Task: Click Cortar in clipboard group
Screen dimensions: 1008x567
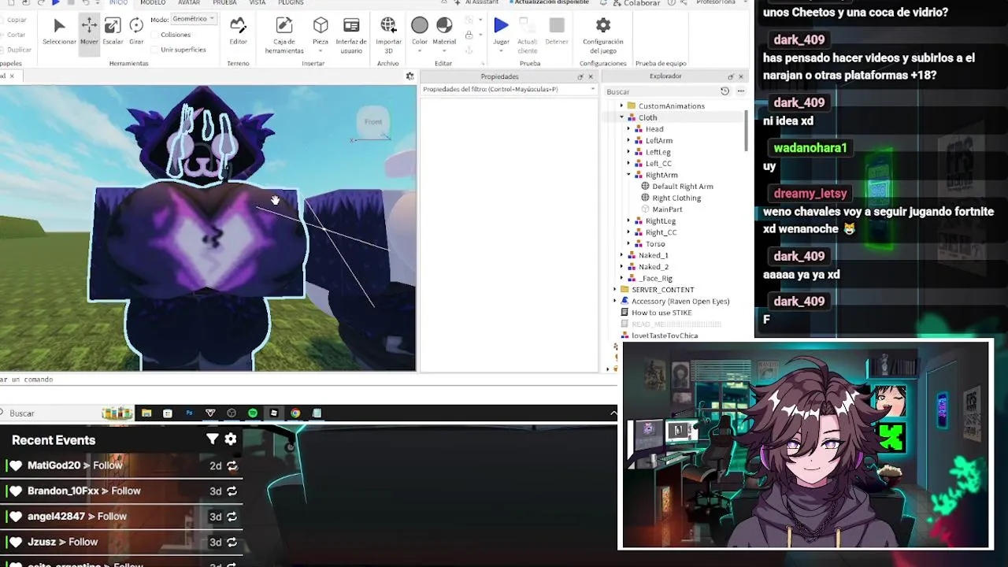Action: (x=16, y=35)
